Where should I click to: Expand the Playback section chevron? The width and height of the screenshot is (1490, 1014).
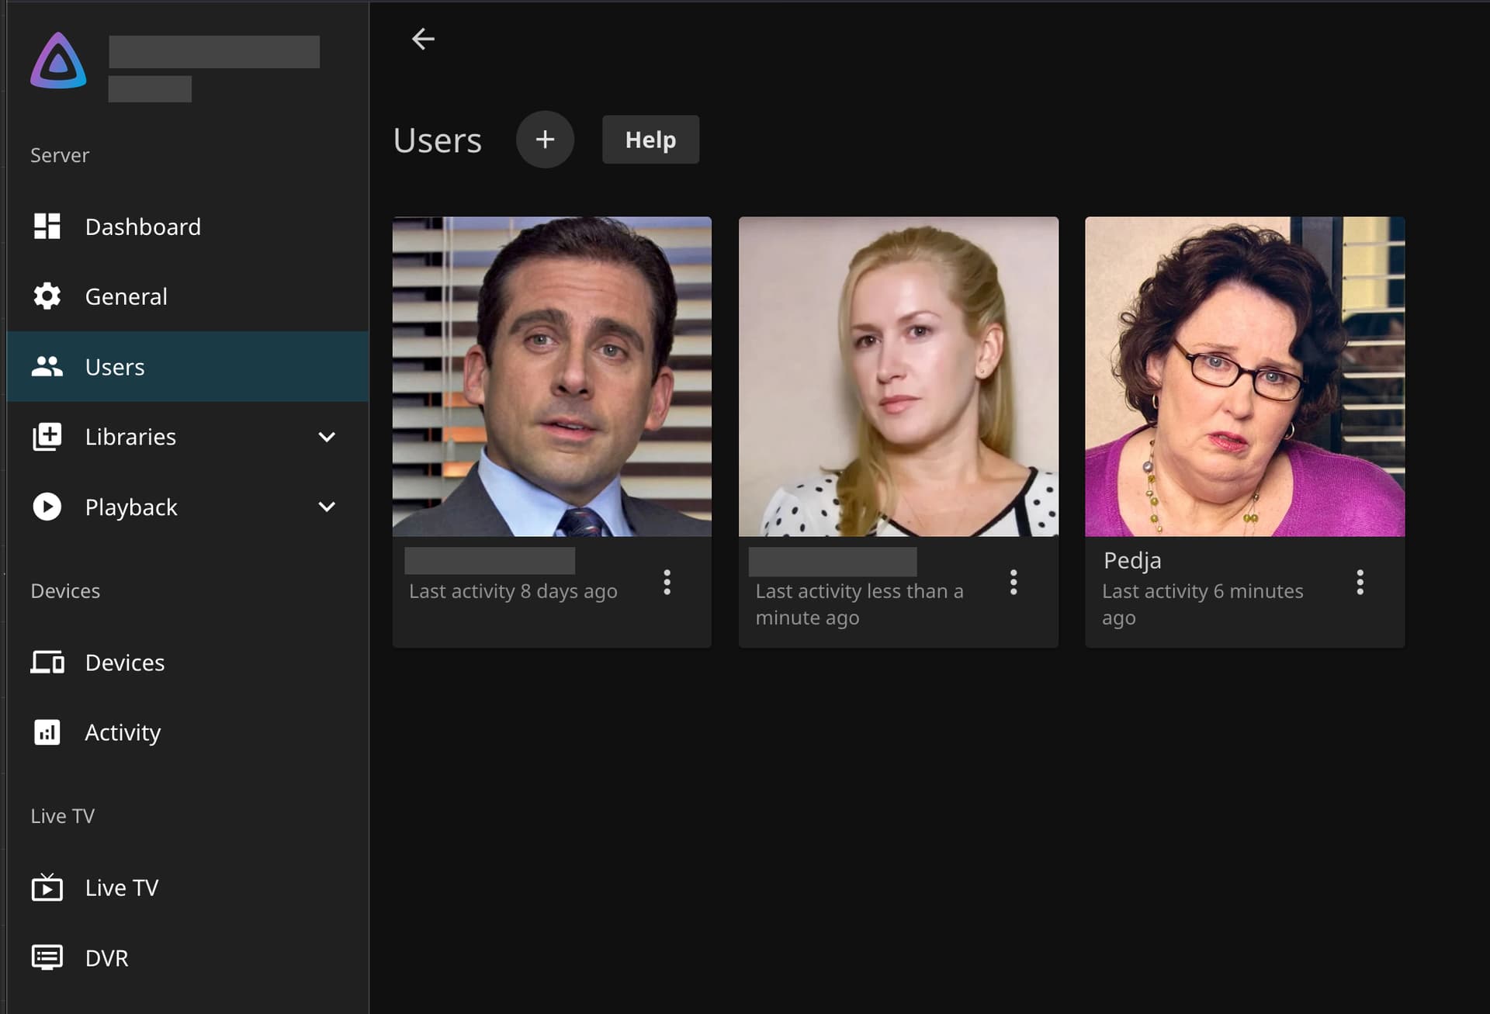[327, 507]
